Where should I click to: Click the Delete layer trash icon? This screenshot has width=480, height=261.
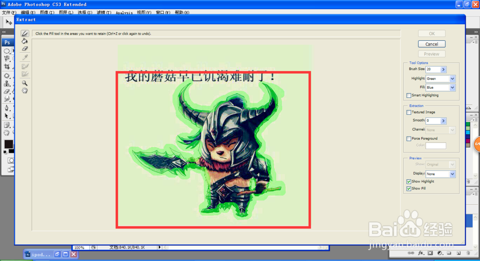click(468, 253)
